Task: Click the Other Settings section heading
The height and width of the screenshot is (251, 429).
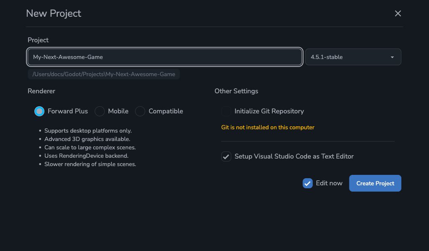Action: tap(236, 91)
